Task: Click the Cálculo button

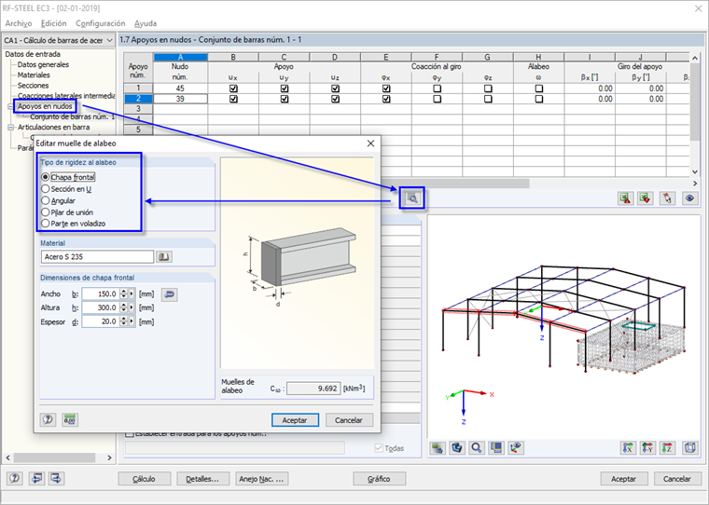Action: (x=145, y=479)
